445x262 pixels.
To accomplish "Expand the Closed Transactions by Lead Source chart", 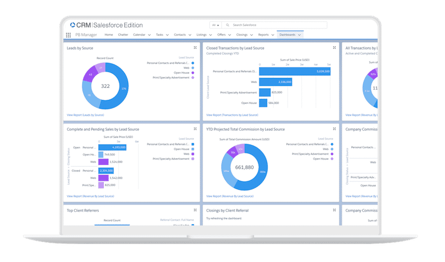I will (x=335, y=48).
